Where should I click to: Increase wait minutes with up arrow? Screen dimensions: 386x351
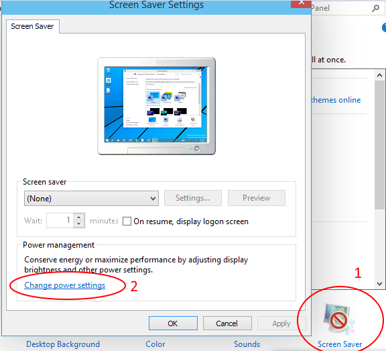tap(79, 217)
